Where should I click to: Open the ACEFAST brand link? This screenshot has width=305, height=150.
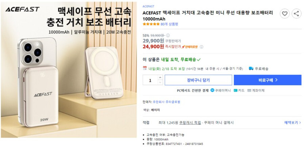pos(149,6)
